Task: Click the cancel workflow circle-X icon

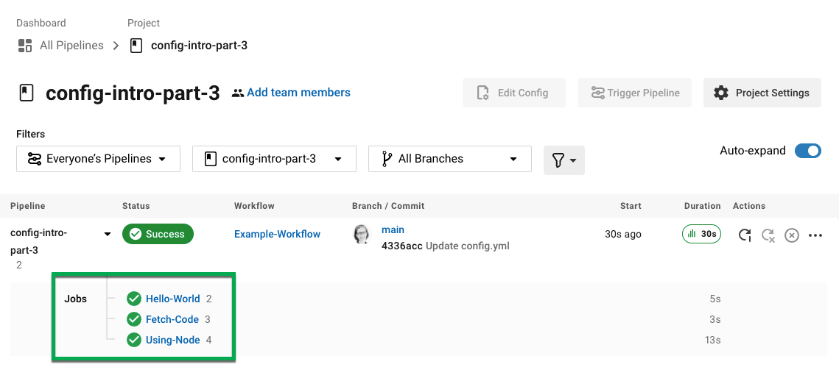Action: tap(791, 235)
